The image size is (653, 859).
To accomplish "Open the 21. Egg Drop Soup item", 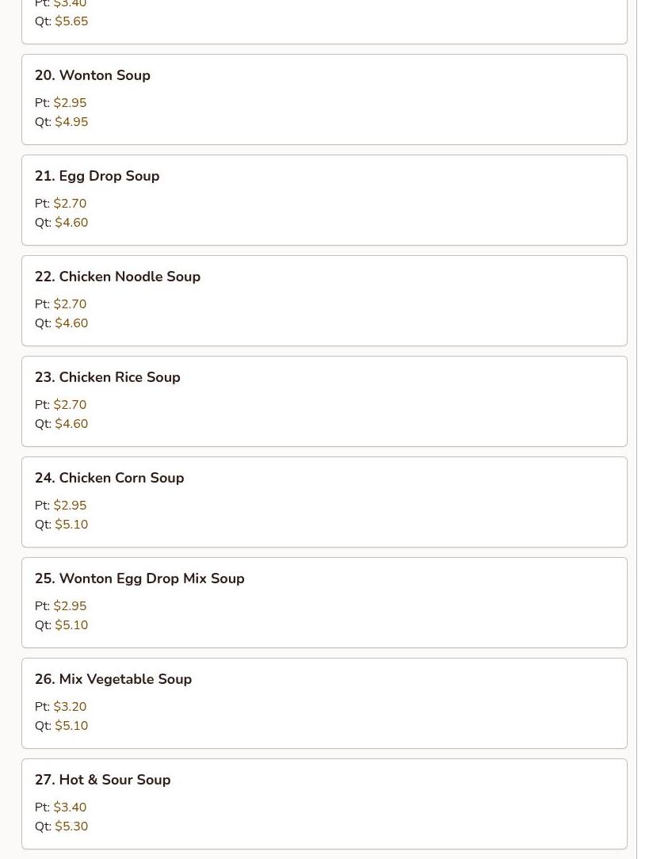I will point(324,200).
